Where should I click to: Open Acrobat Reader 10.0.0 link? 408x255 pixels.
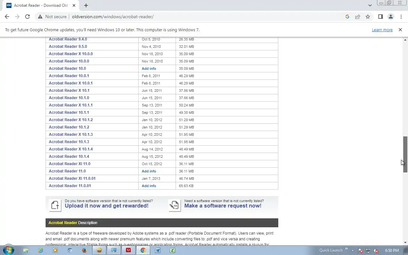pyautogui.click(x=69, y=61)
